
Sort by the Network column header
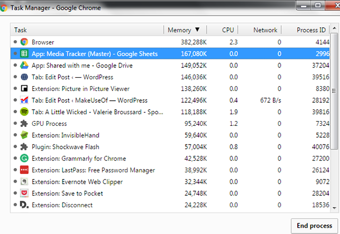point(260,29)
